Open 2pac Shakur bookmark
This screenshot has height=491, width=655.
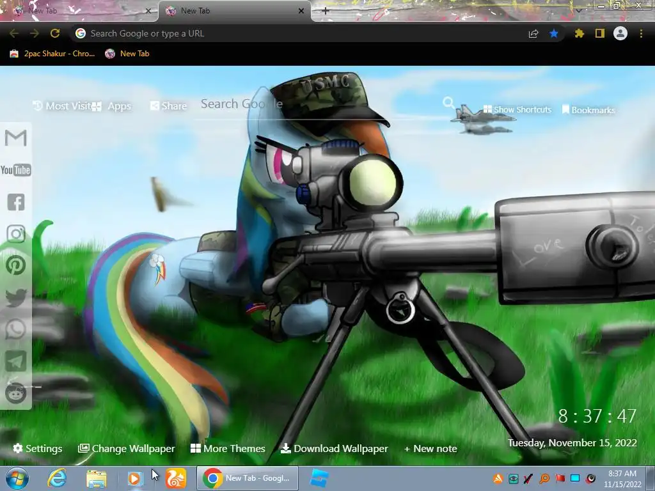pyautogui.click(x=52, y=54)
